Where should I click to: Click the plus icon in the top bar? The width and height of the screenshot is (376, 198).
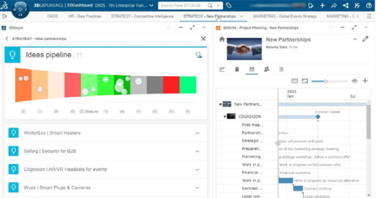pyautogui.click(x=323, y=6)
